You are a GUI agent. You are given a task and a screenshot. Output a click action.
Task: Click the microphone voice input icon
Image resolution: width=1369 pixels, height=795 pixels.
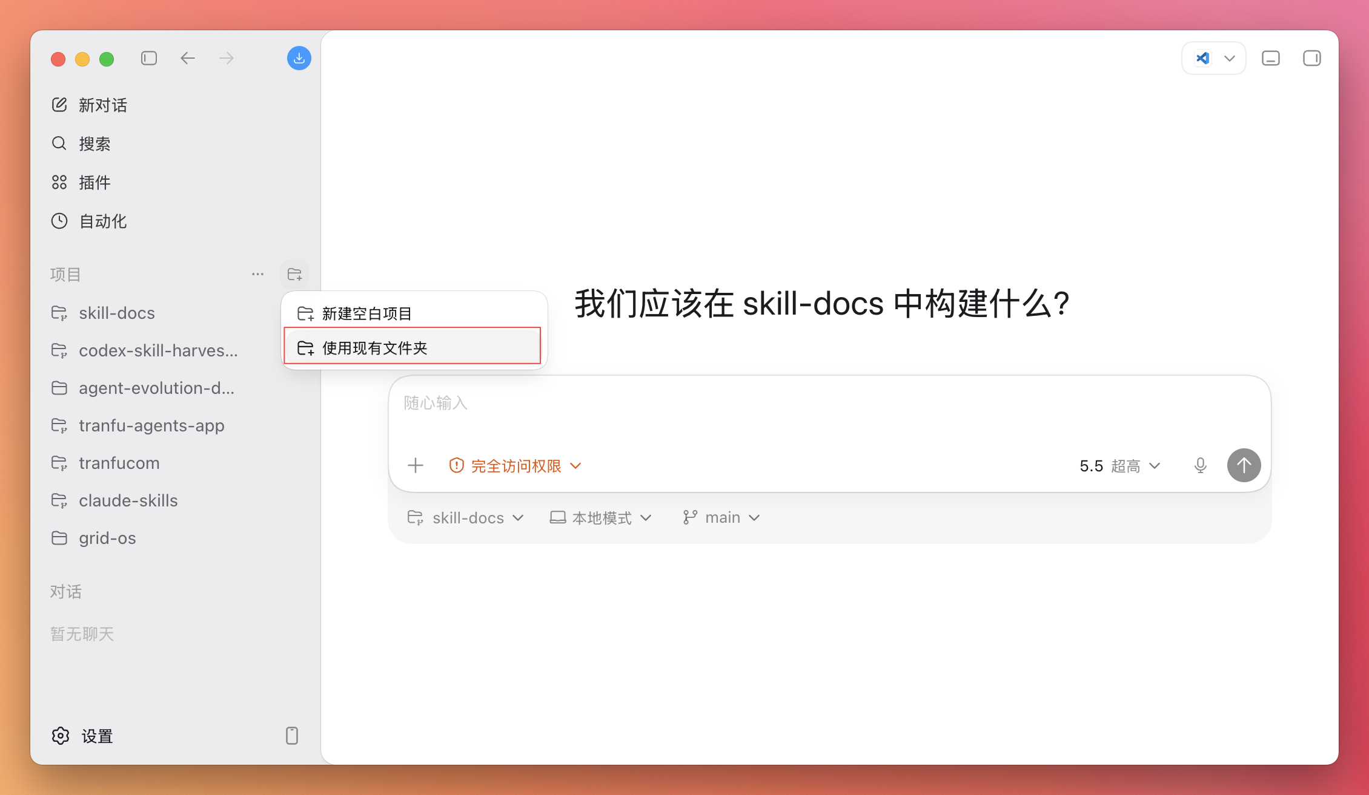1201,465
